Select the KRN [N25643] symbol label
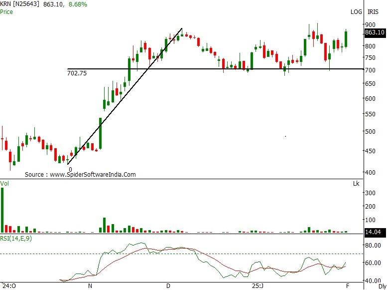388x290 pixels. (x=20, y=4)
